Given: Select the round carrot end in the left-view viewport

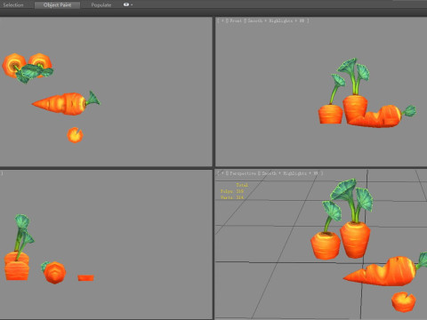Looking at the screenshot, I should coord(55,273).
